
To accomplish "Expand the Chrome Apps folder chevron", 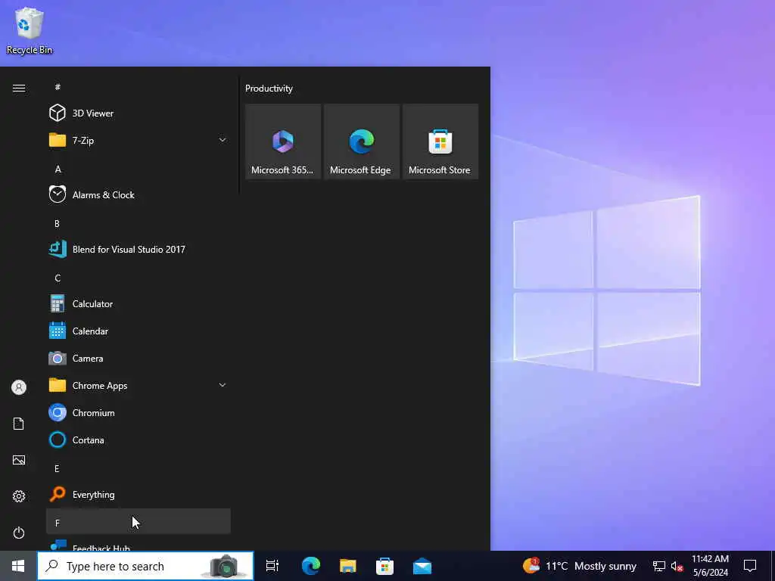I will (223, 385).
